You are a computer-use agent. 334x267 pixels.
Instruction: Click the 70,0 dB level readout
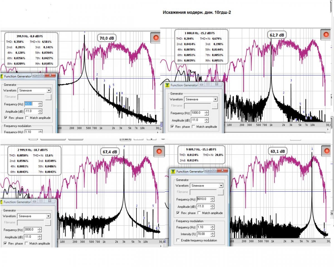tap(107, 38)
